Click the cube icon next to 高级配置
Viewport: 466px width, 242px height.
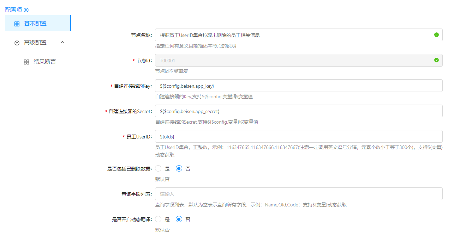(x=17, y=43)
